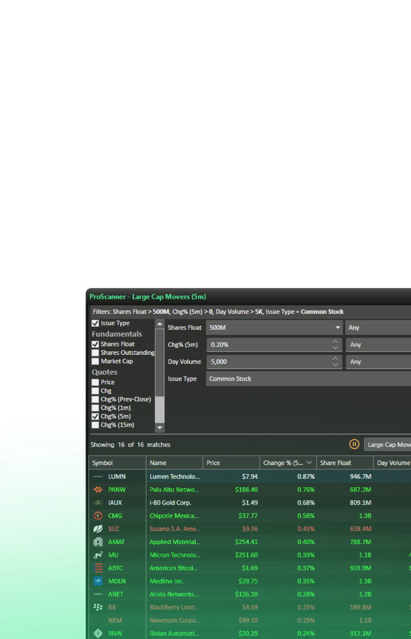The height and width of the screenshot is (639, 411).
Task: Click the Palo Alto logo icon beside PANW
Action: (98, 489)
